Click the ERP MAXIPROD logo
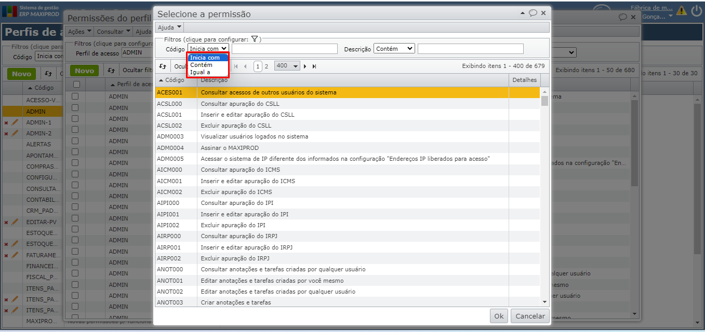Viewport: 705px width, 332px height. point(32,11)
